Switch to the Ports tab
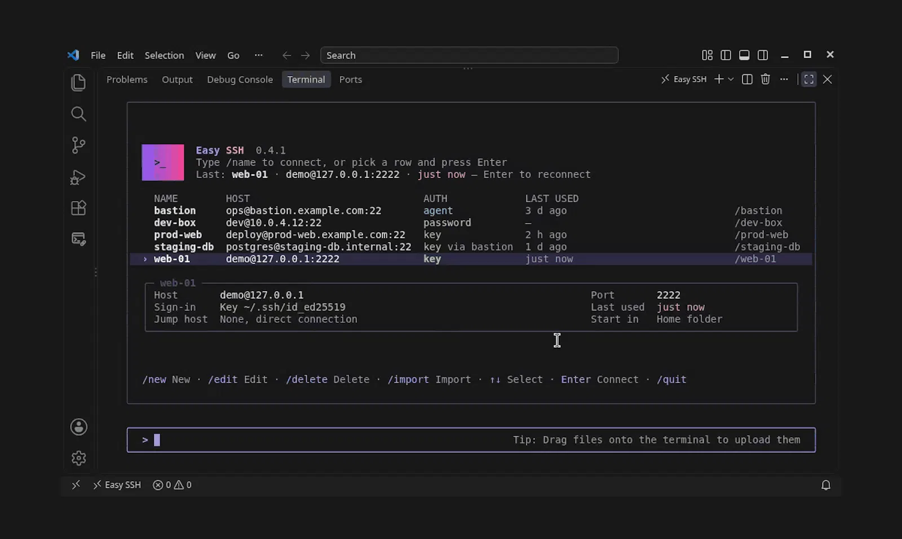902x539 pixels. 351,79
